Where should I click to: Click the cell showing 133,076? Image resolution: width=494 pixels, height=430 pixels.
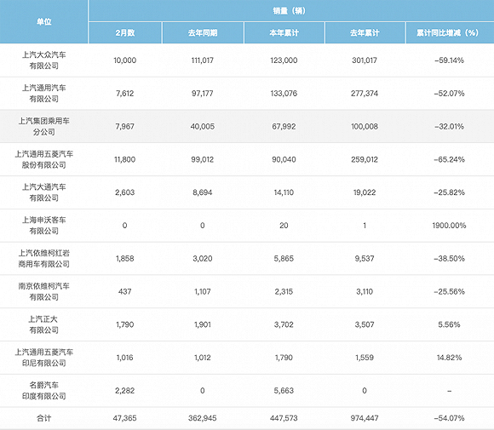point(284,94)
